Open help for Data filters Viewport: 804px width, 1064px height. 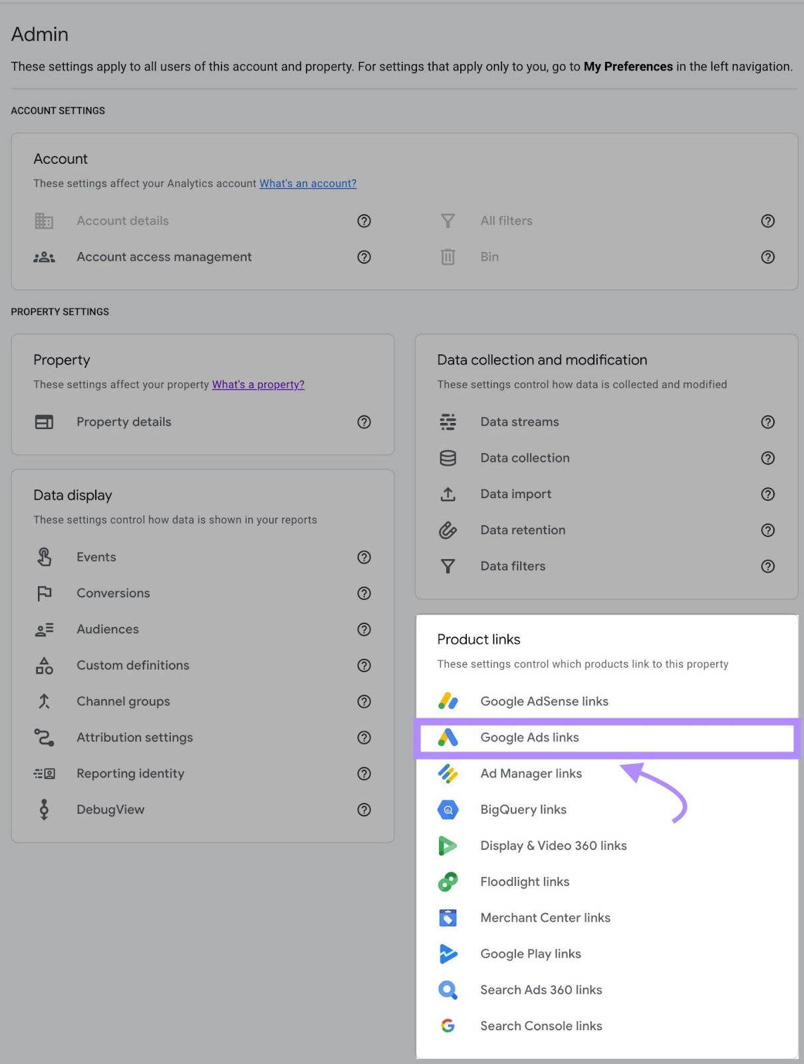(x=768, y=566)
